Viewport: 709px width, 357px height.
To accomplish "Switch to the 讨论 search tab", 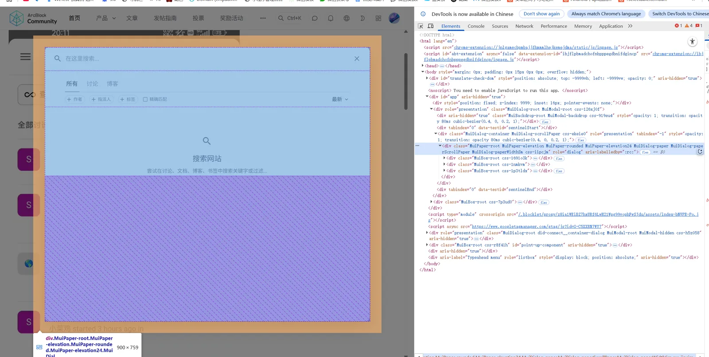I will 92,84.
